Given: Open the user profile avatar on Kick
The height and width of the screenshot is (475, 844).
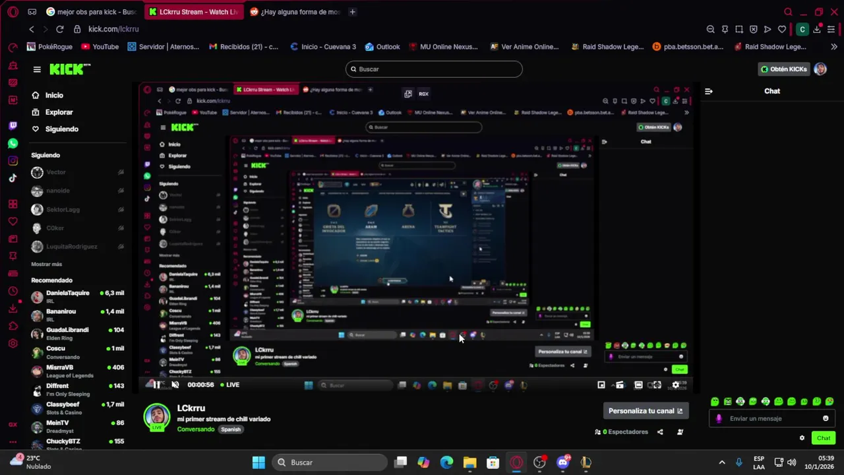Looking at the screenshot, I should point(820,69).
